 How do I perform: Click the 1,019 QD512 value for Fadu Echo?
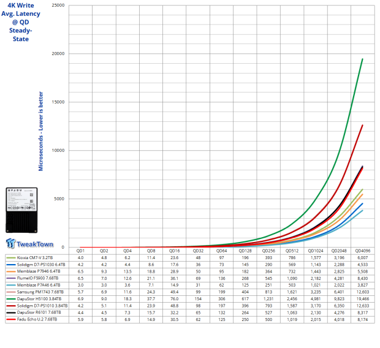pos(292,319)
